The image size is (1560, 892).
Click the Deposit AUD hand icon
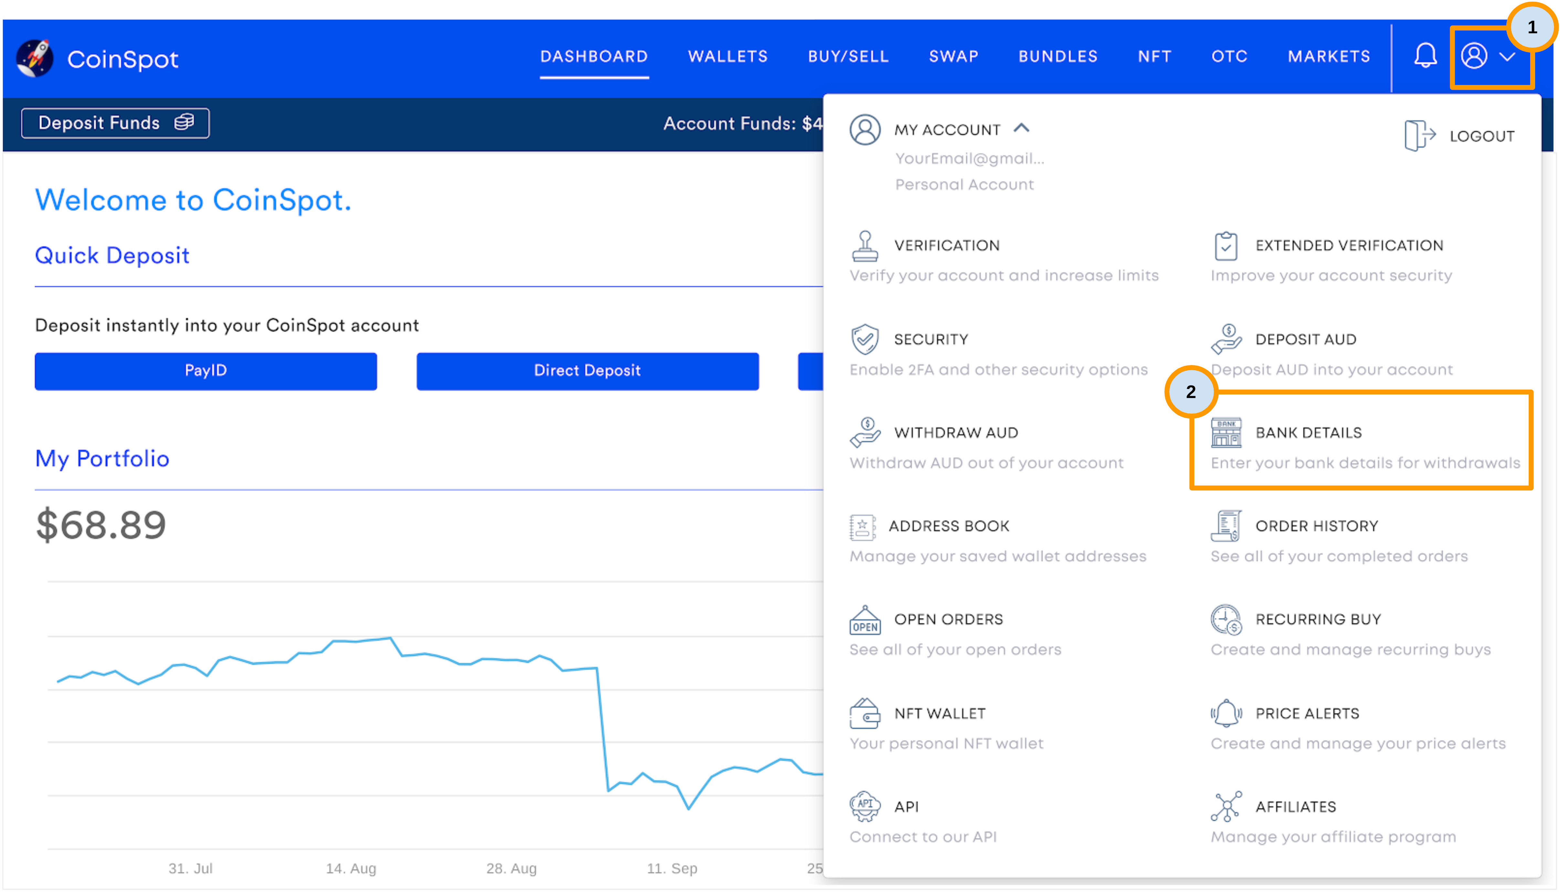point(1226,340)
